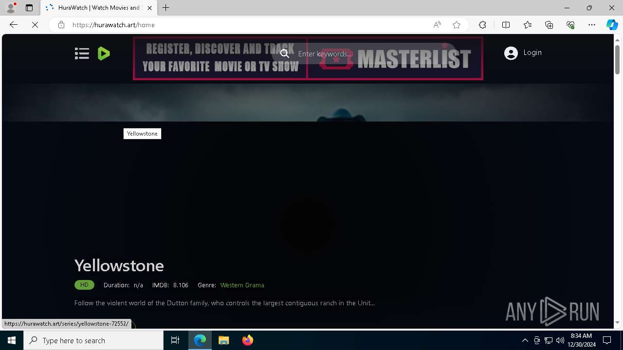
Task: Stop page loading with X button
Action: [35, 25]
